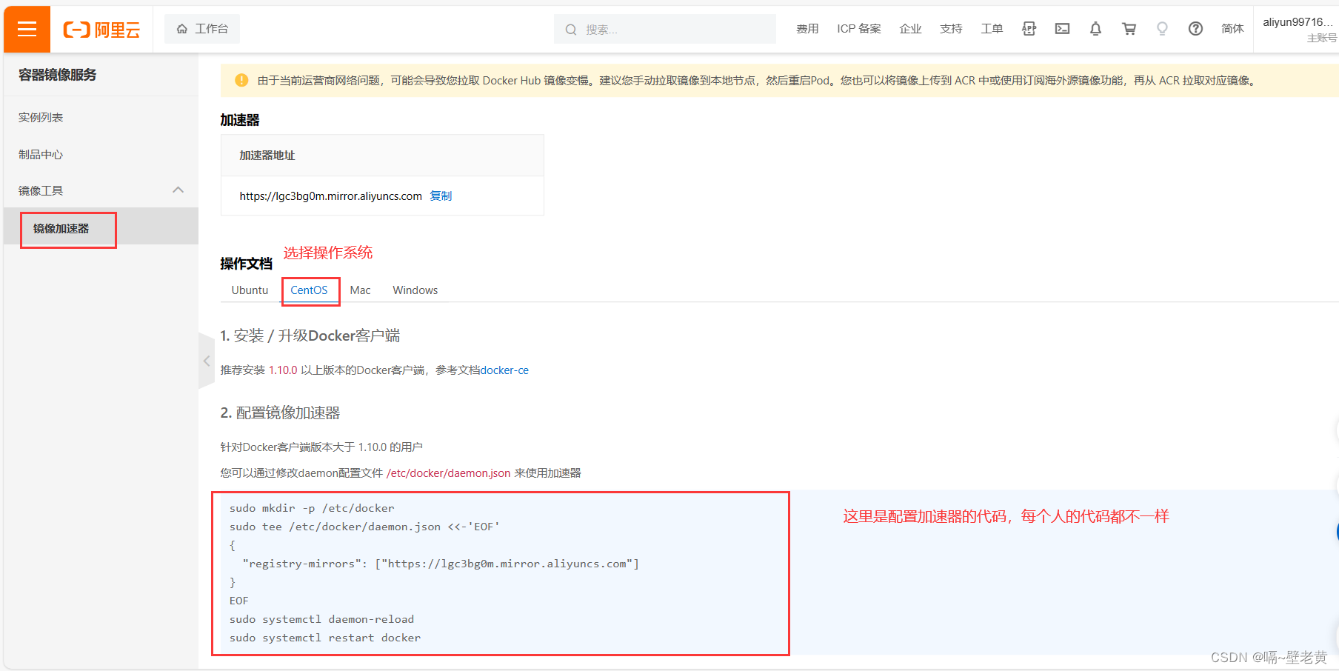1339x671 pixels.
Task: Switch language via 简体
Action: (x=1232, y=29)
